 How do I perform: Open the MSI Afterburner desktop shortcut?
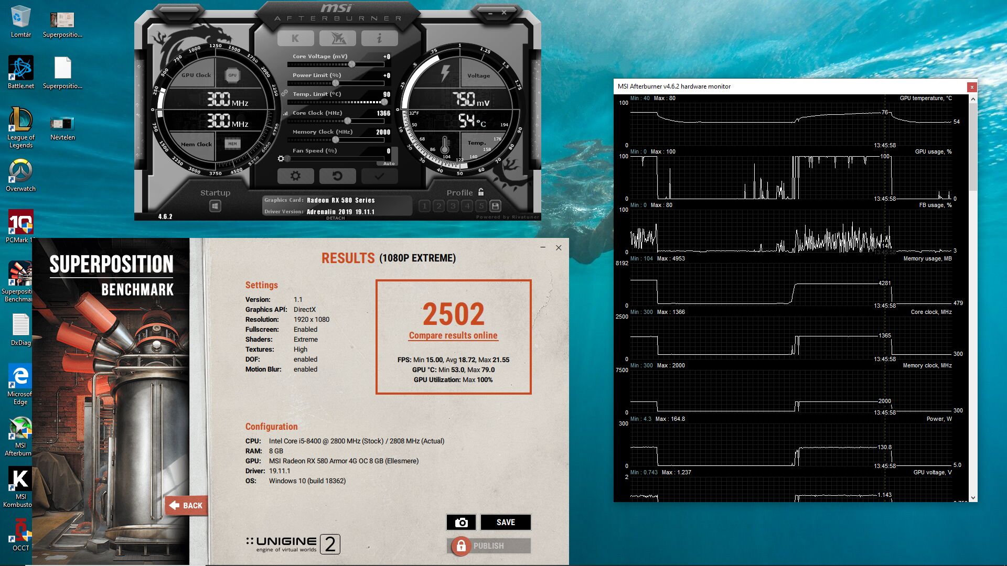click(19, 436)
